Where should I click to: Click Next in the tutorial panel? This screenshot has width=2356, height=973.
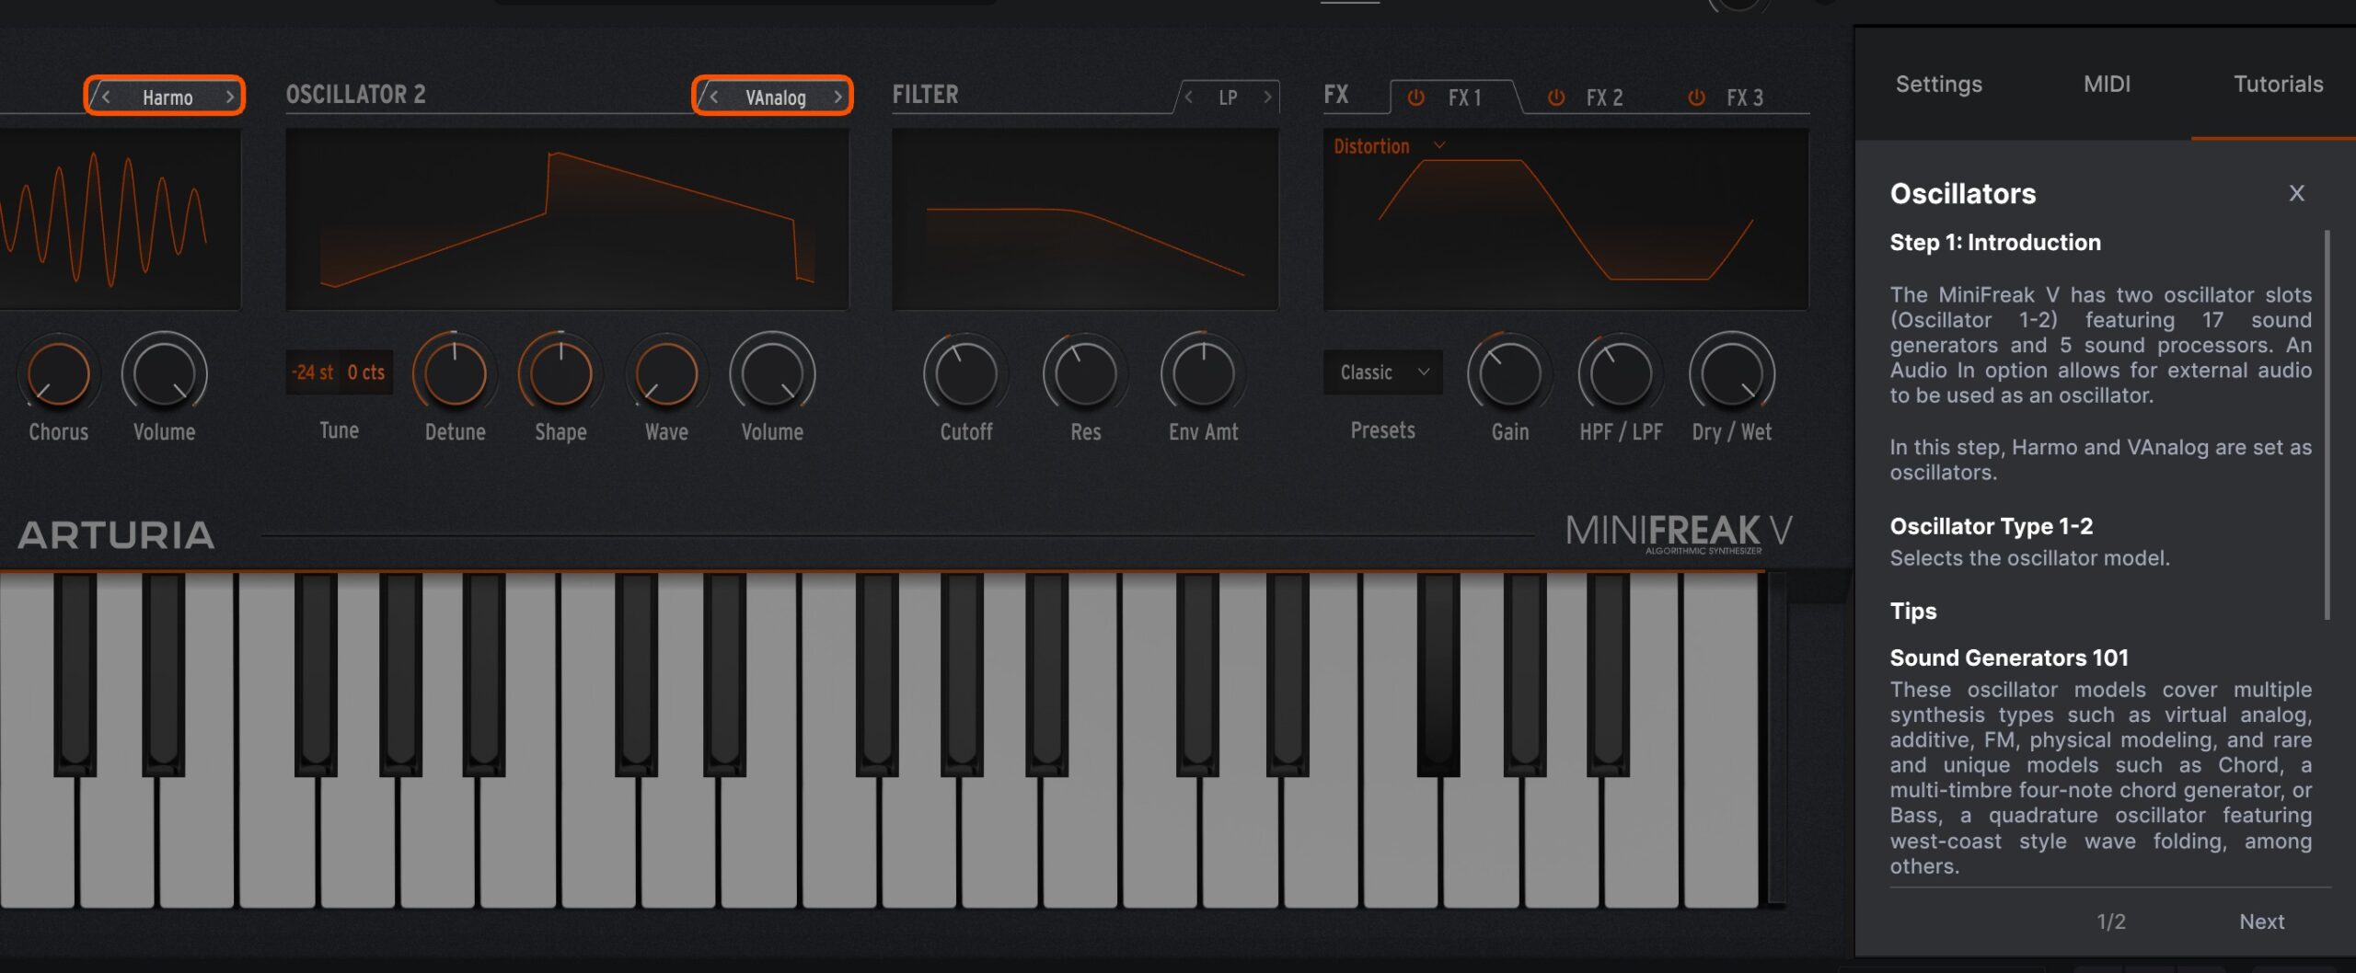tap(2261, 921)
